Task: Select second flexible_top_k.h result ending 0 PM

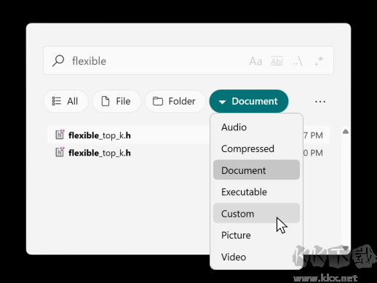Action: pyautogui.click(x=188, y=153)
